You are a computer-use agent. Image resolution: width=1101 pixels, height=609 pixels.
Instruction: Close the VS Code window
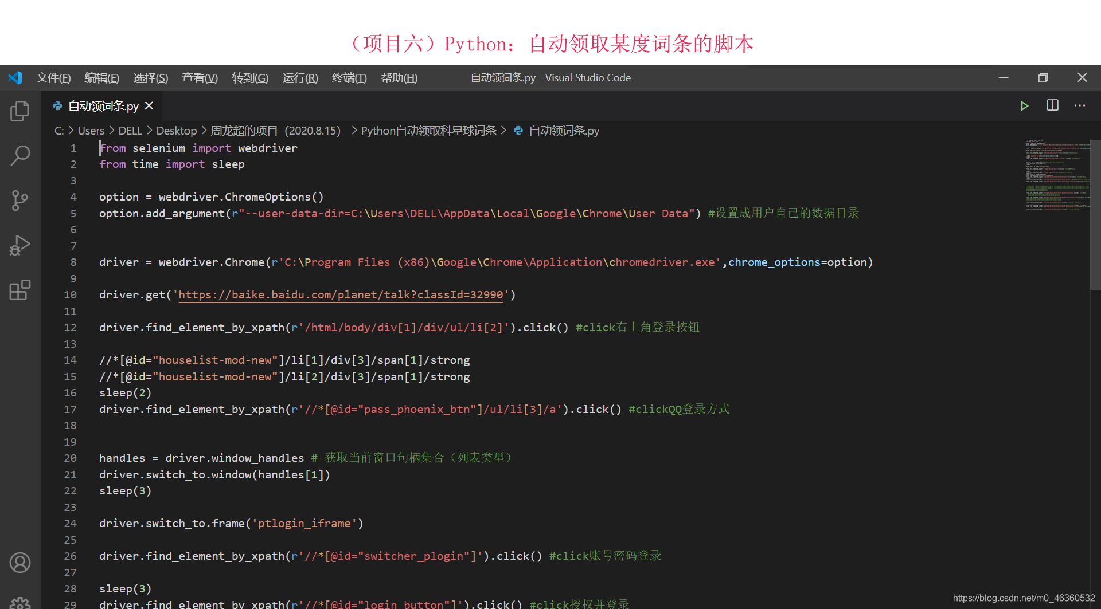pos(1082,78)
